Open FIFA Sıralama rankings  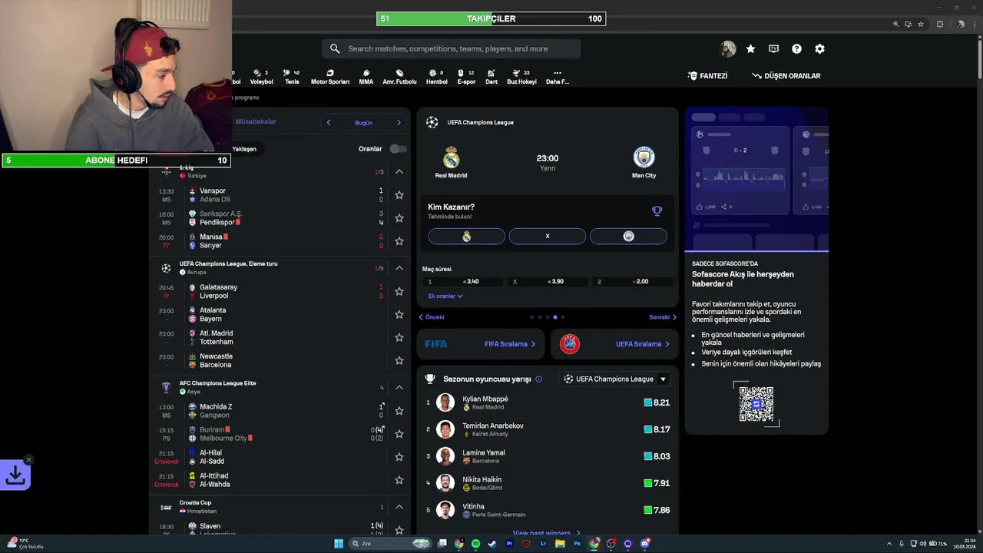481,344
